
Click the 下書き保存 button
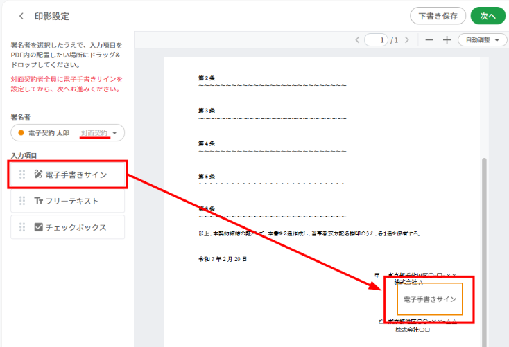tap(438, 16)
